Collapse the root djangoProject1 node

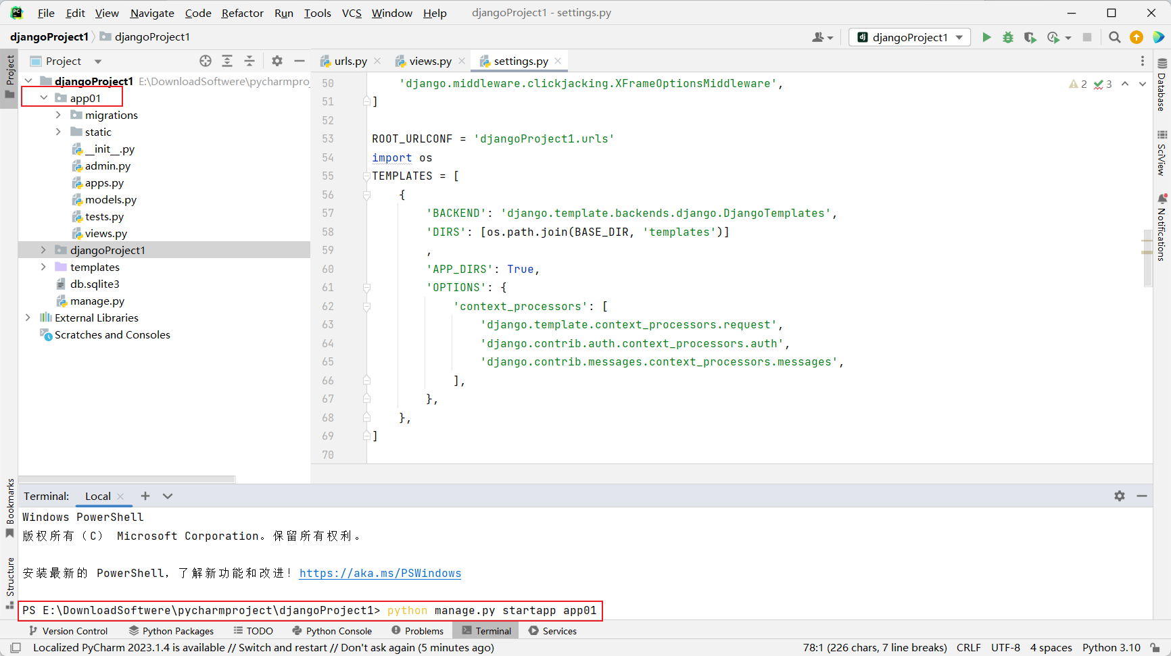pos(28,81)
